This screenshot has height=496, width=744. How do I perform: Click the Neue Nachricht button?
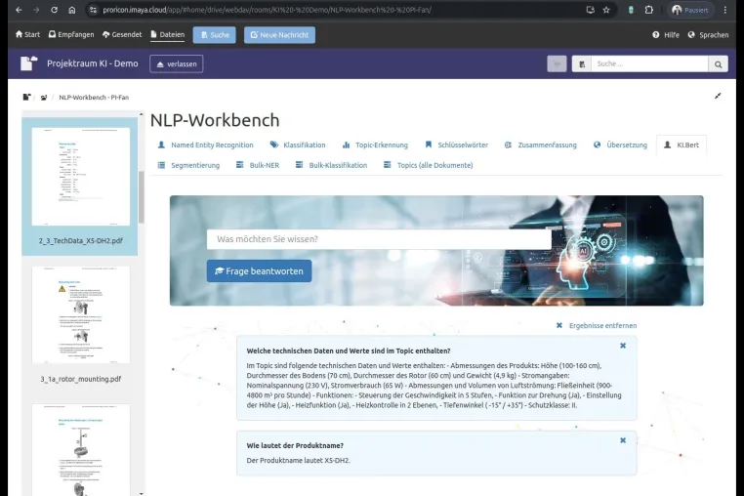tap(279, 34)
